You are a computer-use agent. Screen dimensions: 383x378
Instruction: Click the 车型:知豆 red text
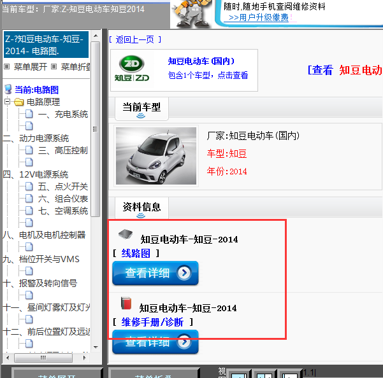click(x=227, y=153)
